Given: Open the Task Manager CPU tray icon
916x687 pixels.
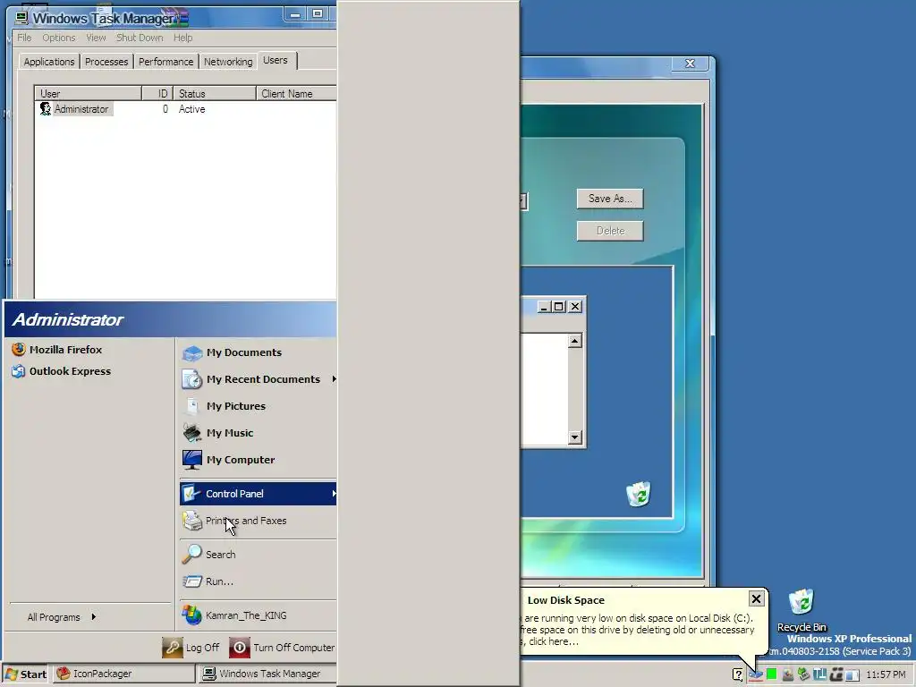Looking at the screenshot, I should coord(772,674).
